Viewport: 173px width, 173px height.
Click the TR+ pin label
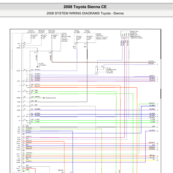click(19, 133)
